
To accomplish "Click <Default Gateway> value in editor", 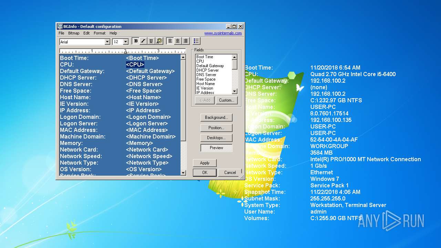I will click(150, 71).
